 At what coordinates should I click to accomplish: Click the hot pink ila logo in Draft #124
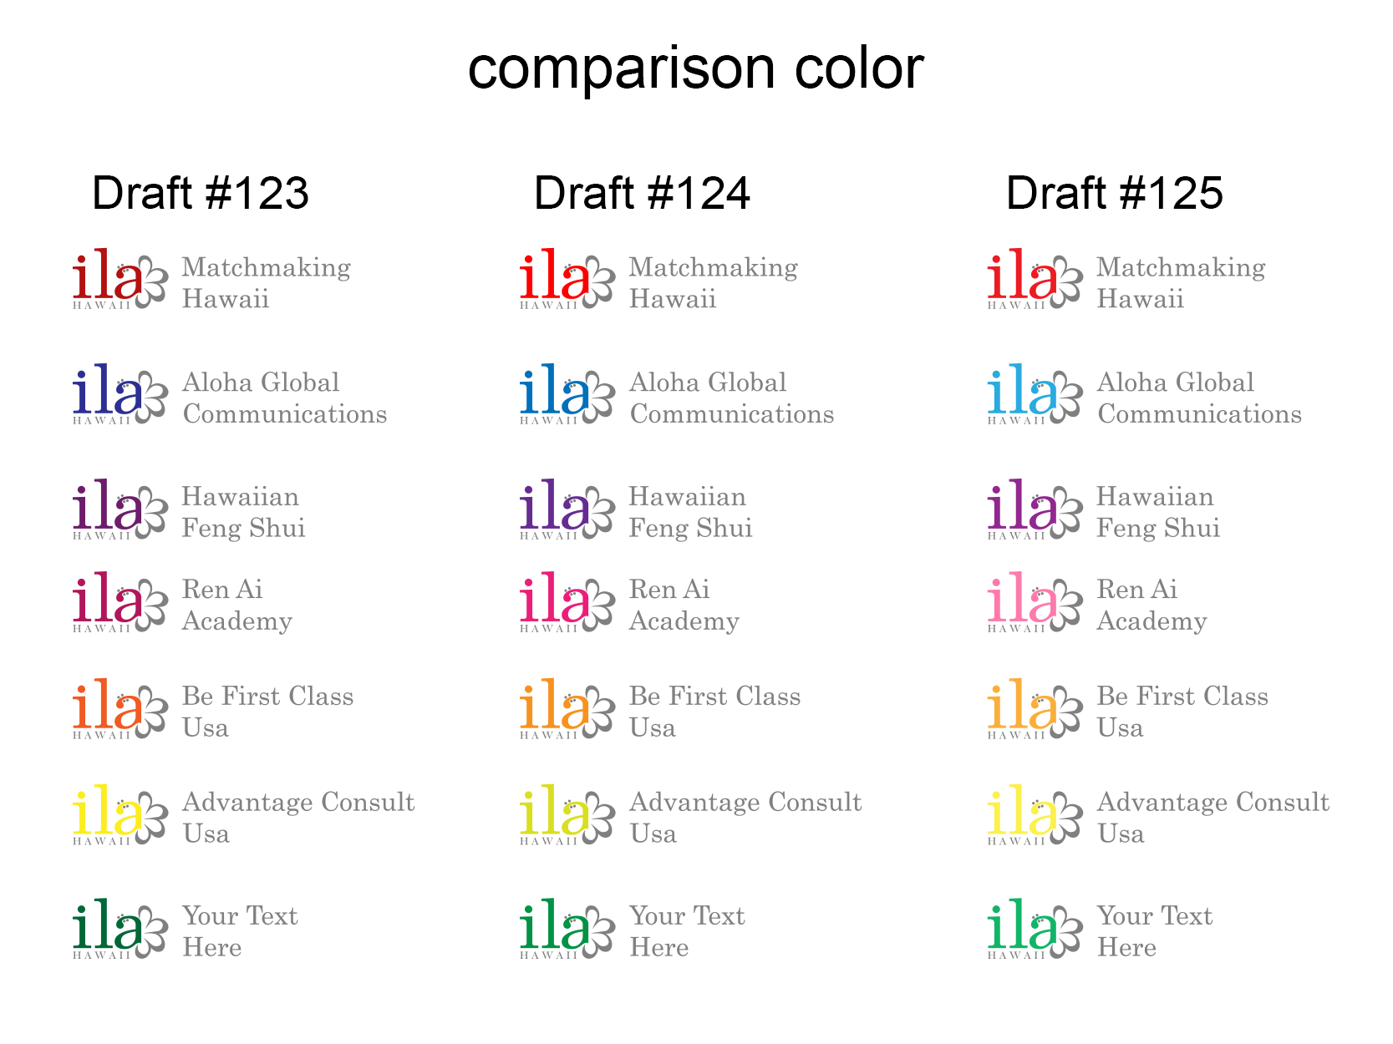pyautogui.click(x=555, y=600)
